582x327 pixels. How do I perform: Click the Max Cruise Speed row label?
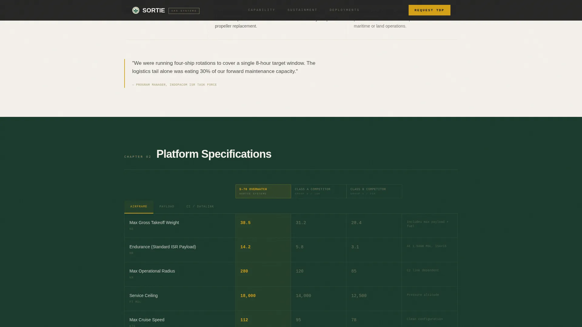(147, 320)
